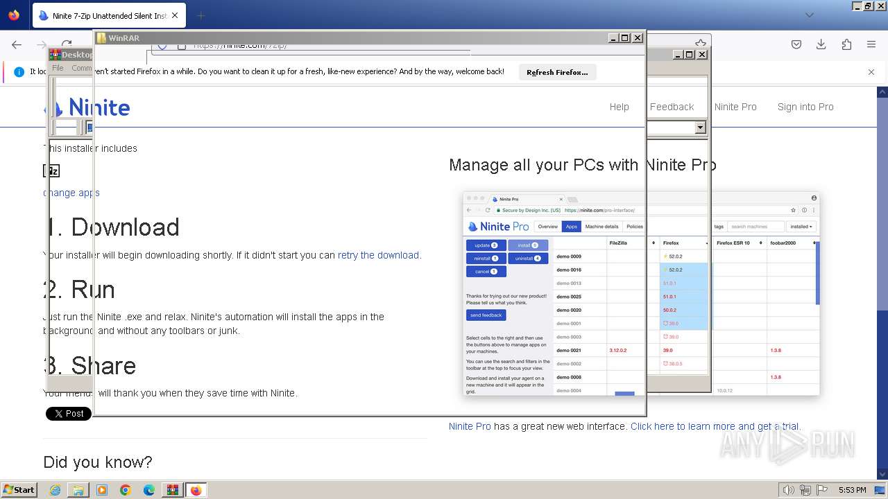Open Windows Media Player taskbar icon

(102, 490)
